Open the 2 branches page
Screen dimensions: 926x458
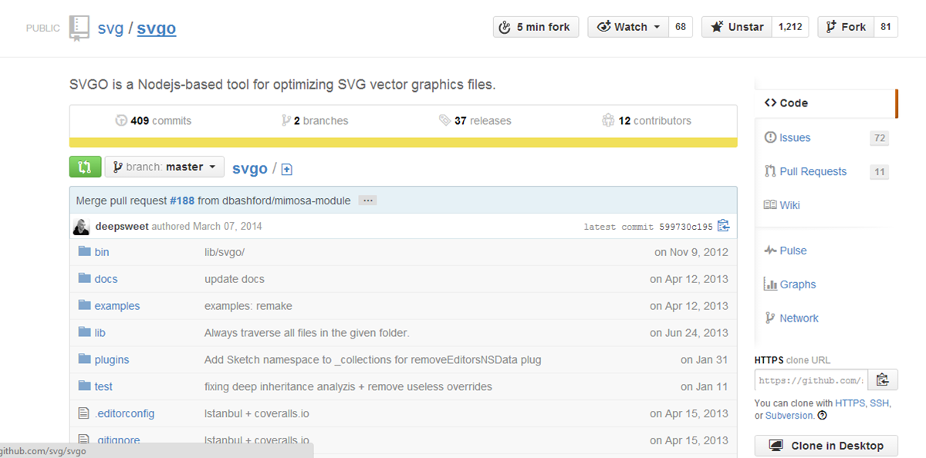pos(315,120)
